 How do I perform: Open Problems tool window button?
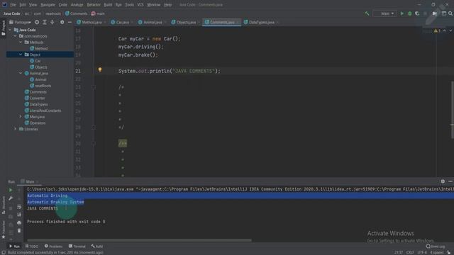(54, 246)
